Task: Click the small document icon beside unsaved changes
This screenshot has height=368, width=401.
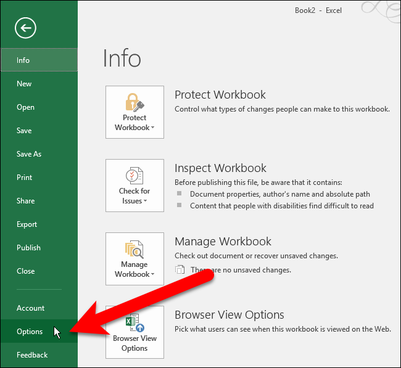Action: pos(180,269)
